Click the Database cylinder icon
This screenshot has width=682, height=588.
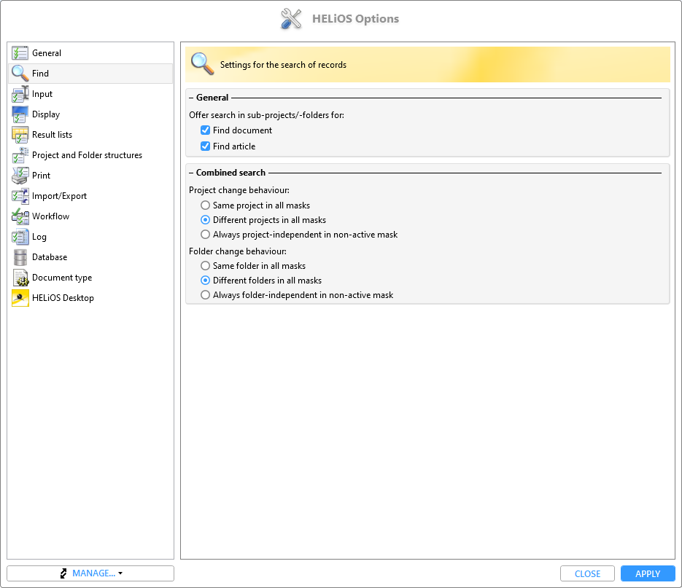pyautogui.click(x=20, y=257)
